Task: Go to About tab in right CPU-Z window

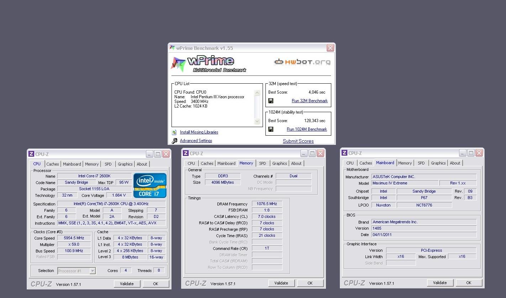Action: [455, 163]
